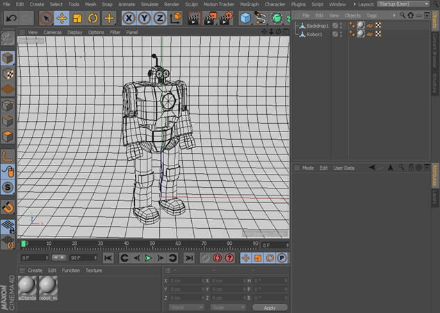Screen dimensions: 440x313
Task: Open the Mesh menu
Action: point(90,4)
